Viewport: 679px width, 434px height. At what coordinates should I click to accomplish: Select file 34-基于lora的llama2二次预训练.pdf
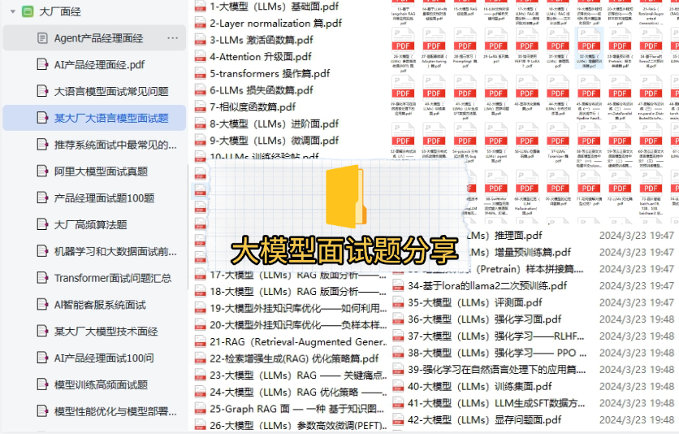coord(487,286)
